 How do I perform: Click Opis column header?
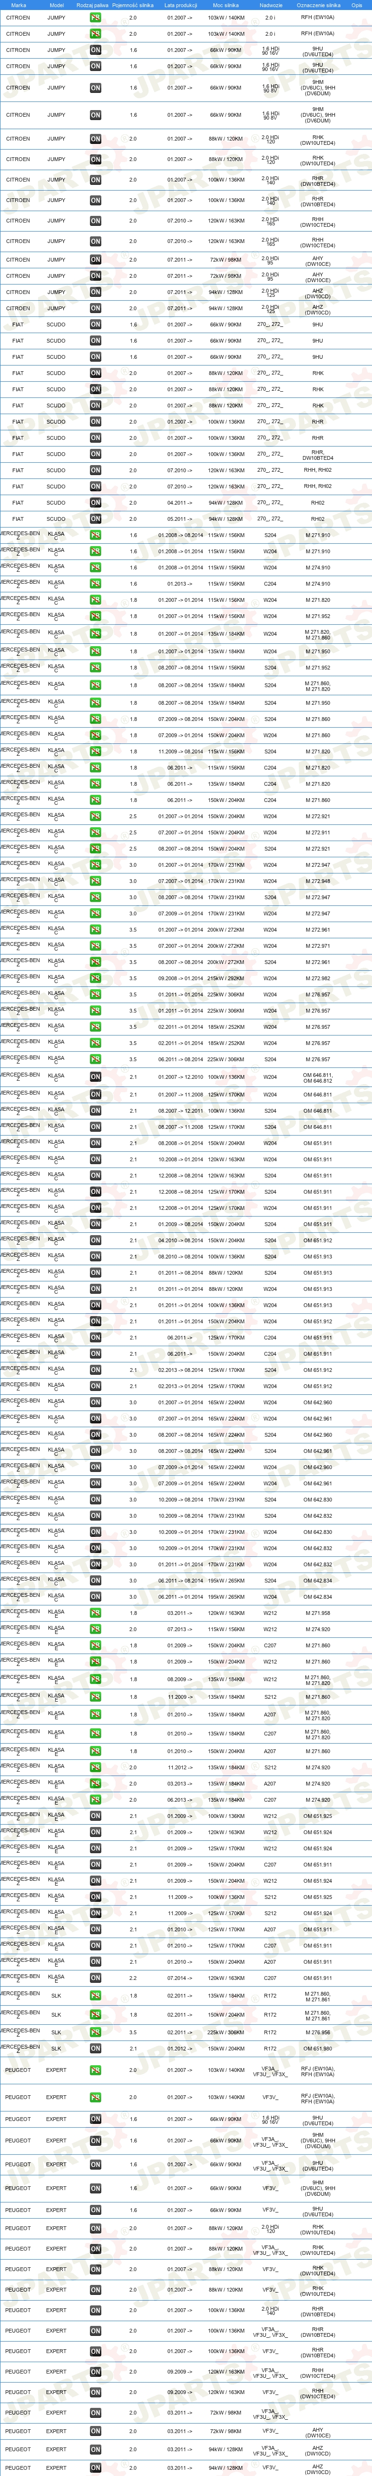tap(357, 5)
